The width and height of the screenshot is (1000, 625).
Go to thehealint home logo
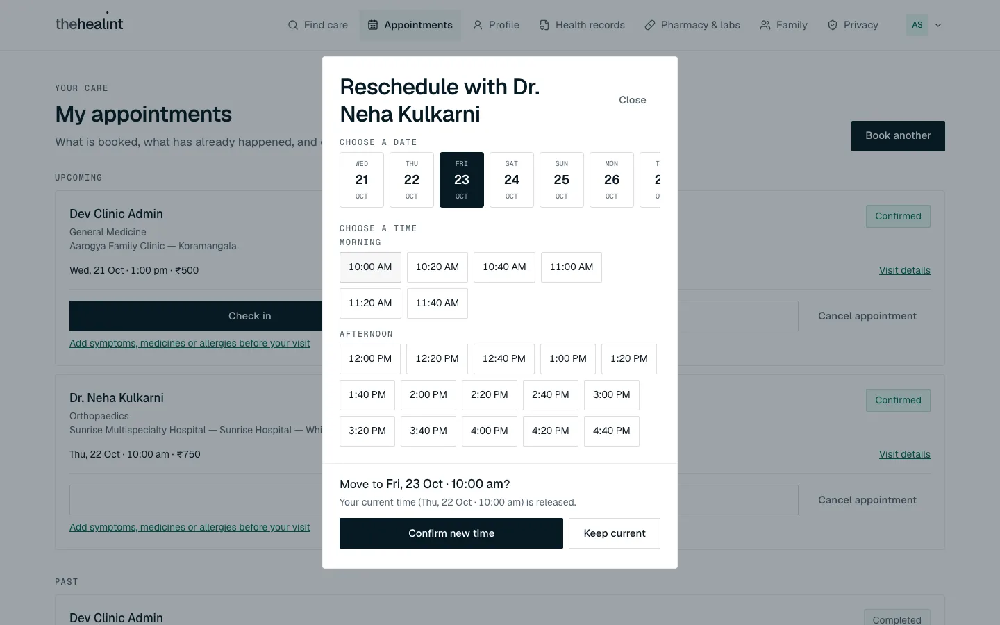pos(89,23)
